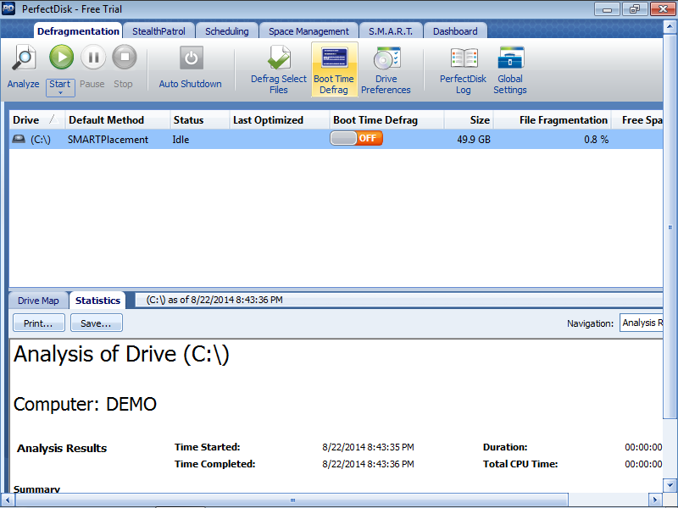Select the C:\ drive row
Image resolution: width=678 pixels, height=508 pixels.
254,140
